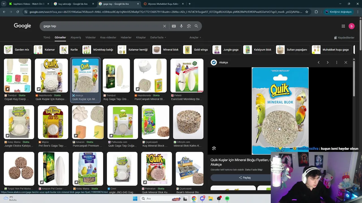Screen dimensions: 362x203
Task: Click the Lens search icon on preview image
Action: 214,148
